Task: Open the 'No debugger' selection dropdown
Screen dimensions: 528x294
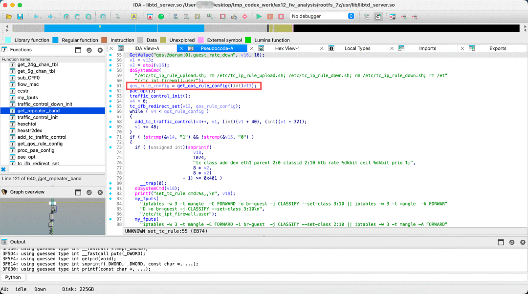Action: tap(322, 16)
